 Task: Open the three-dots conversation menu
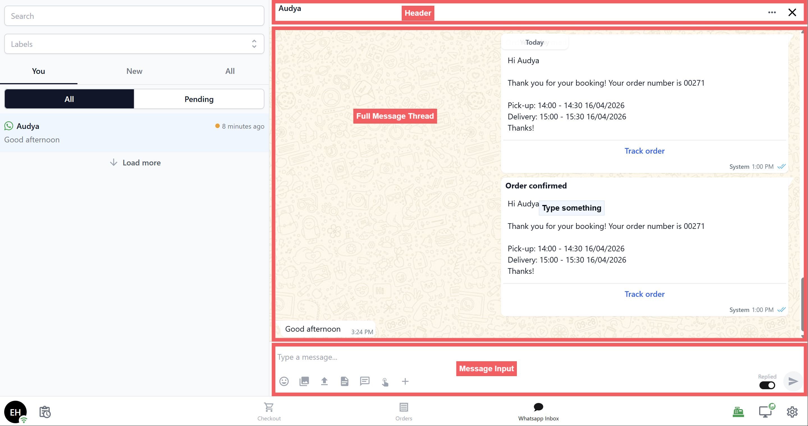pos(772,13)
